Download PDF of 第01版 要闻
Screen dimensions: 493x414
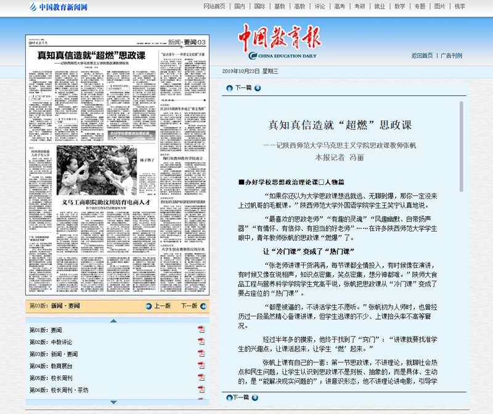(201, 330)
